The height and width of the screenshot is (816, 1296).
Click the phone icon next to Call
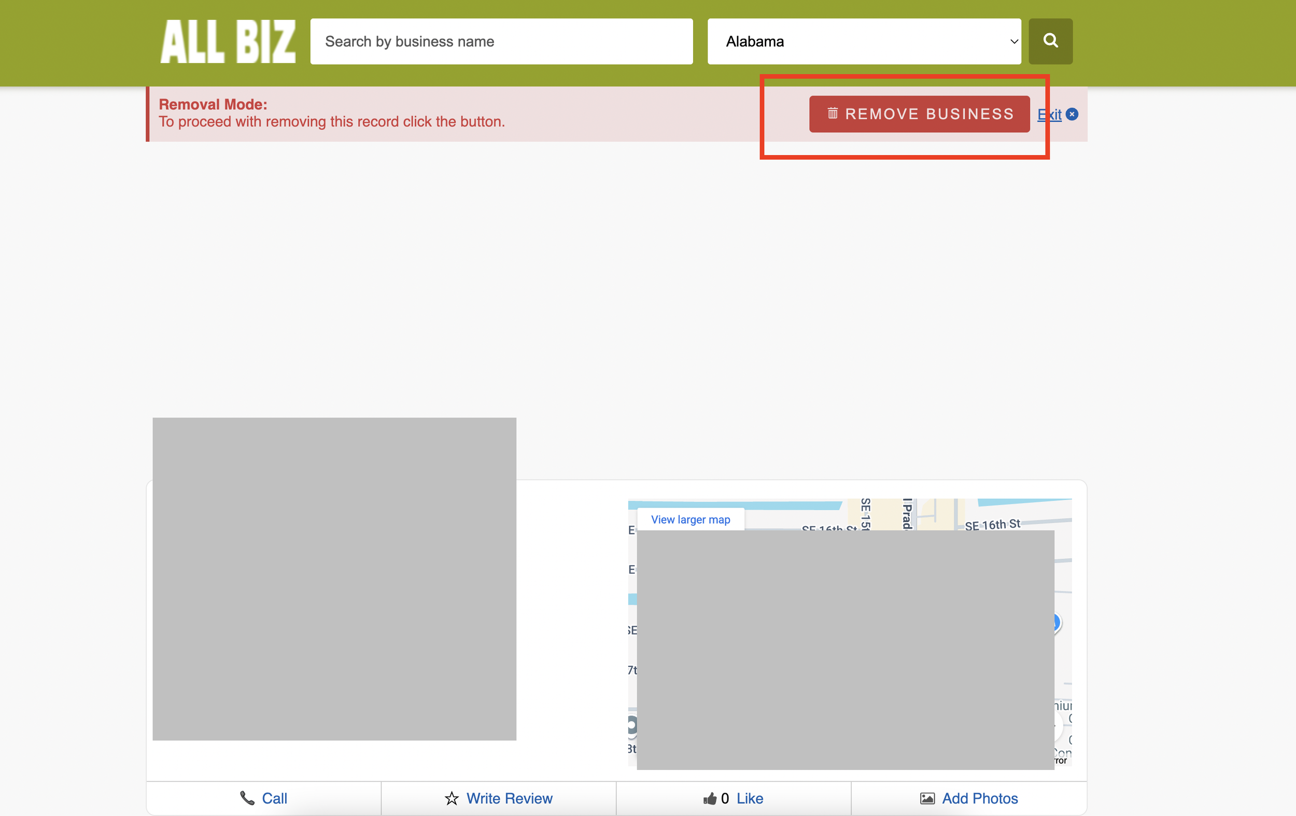(x=247, y=798)
